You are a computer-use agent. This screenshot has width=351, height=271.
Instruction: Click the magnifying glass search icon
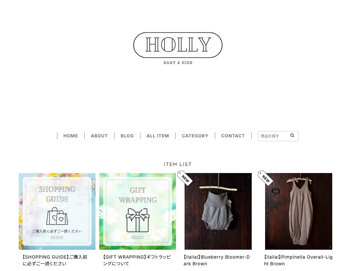click(x=292, y=135)
